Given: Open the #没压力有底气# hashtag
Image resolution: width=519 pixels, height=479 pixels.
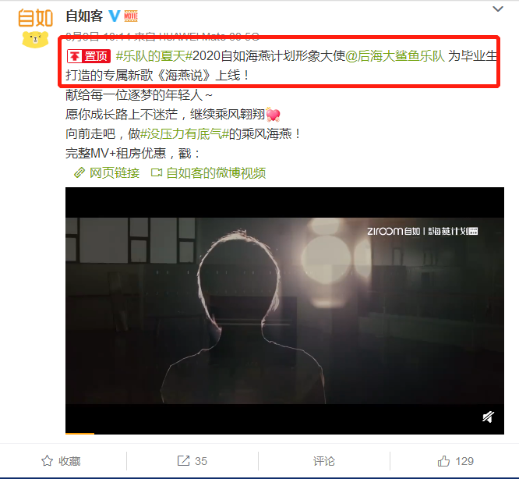Looking at the screenshot, I should (185, 134).
